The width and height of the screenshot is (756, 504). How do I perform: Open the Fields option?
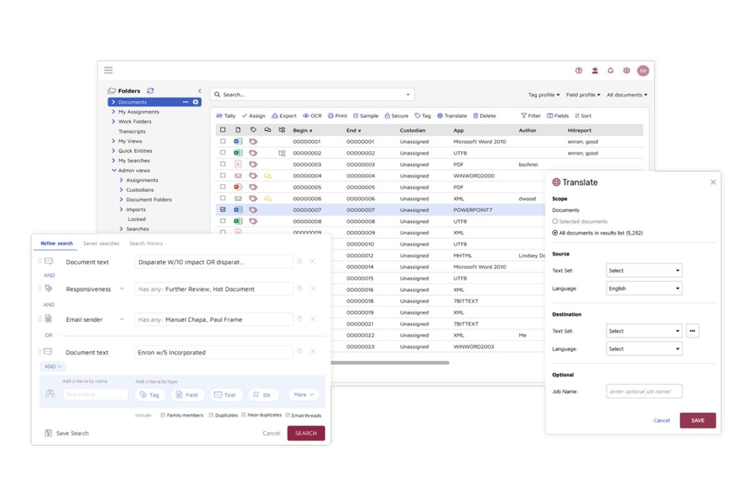click(558, 116)
